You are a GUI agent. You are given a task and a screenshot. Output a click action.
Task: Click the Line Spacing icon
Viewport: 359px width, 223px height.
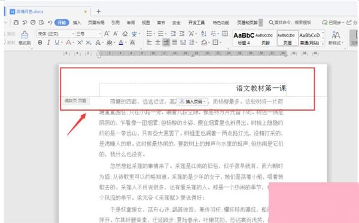coord(191,42)
